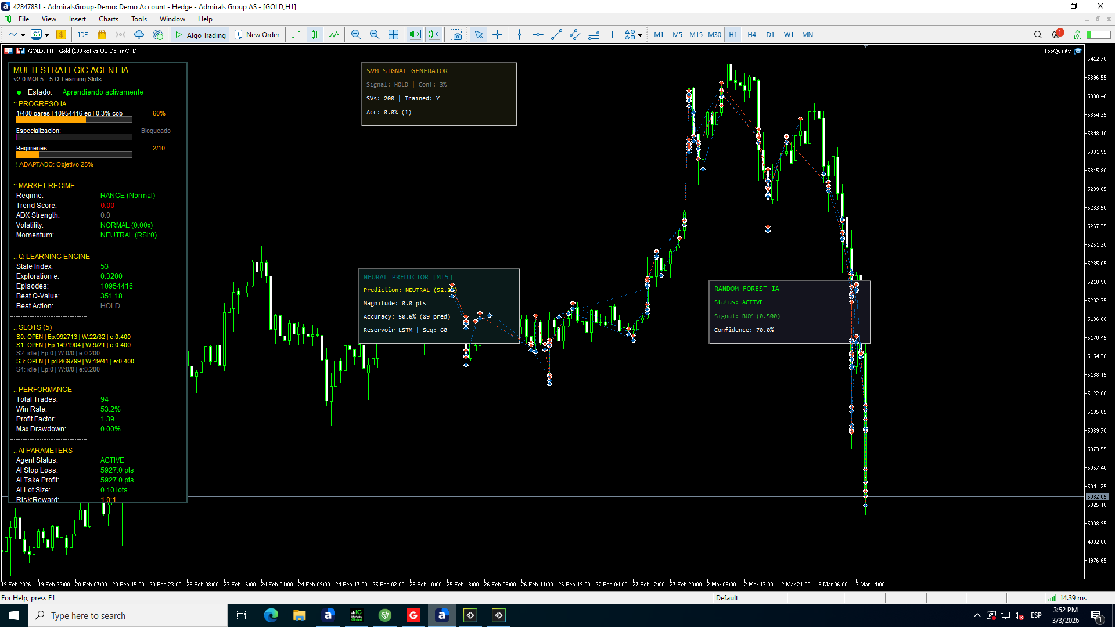Screen dimensions: 1115x627
Task: Click the zoom out magnifier icon
Action: tap(375, 35)
